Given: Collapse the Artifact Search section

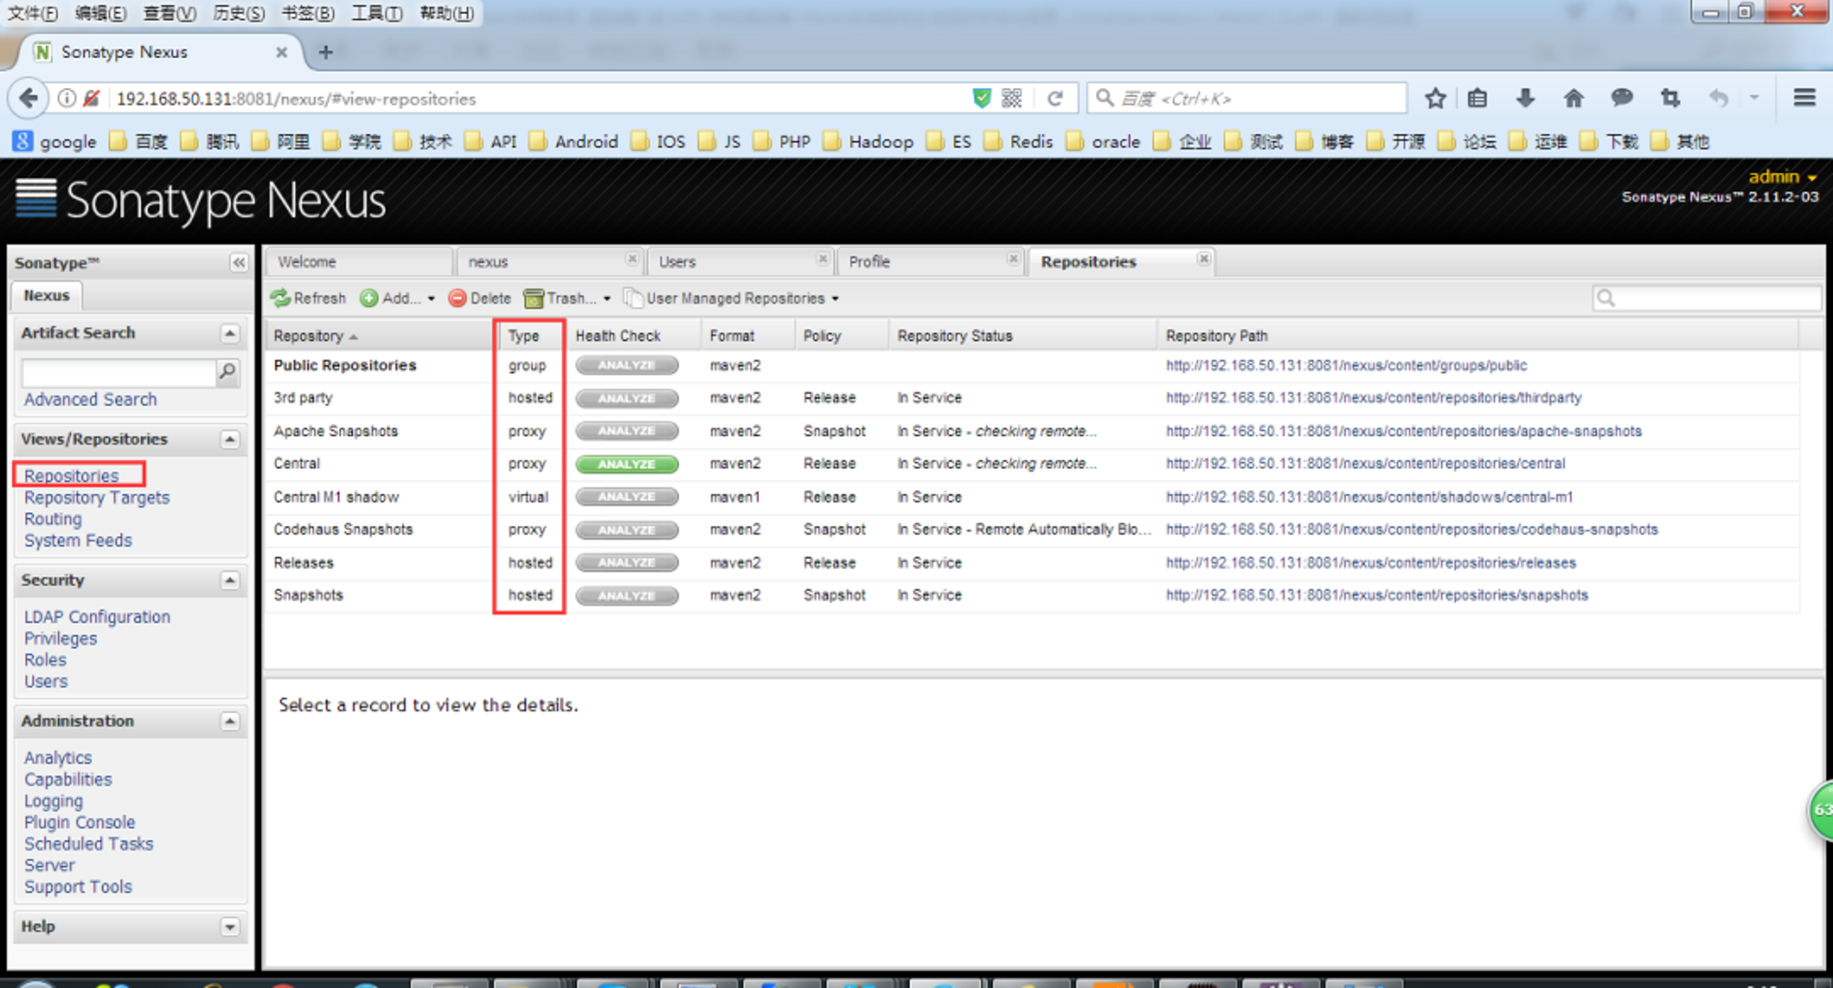Looking at the screenshot, I should pyautogui.click(x=230, y=334).
